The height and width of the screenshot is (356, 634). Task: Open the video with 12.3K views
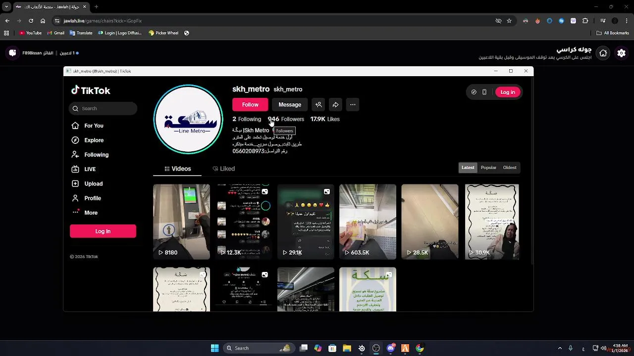(x=244, y=222)
